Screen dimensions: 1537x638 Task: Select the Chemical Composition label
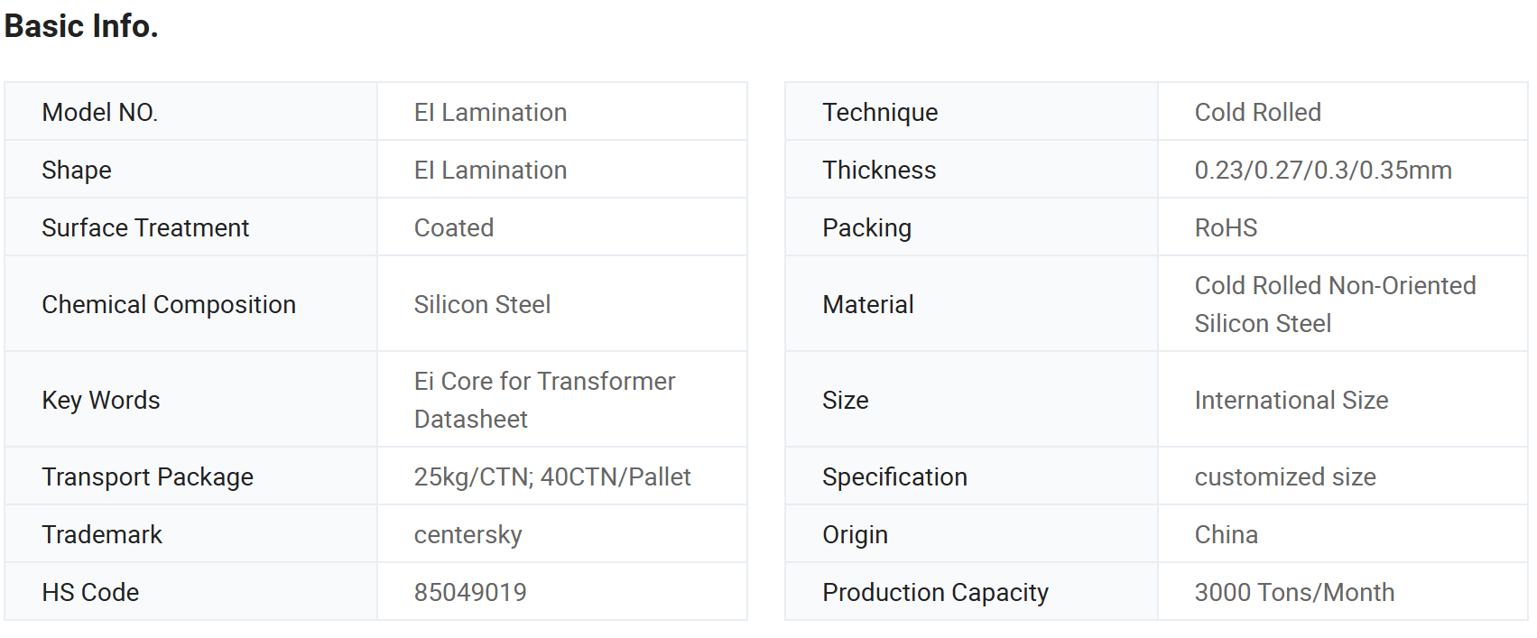pos(169,304)
